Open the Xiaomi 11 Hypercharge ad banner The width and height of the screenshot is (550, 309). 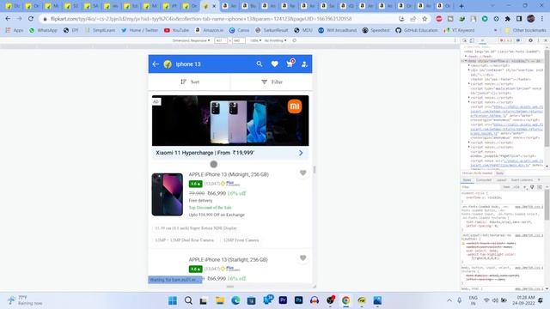coord(230,120)
